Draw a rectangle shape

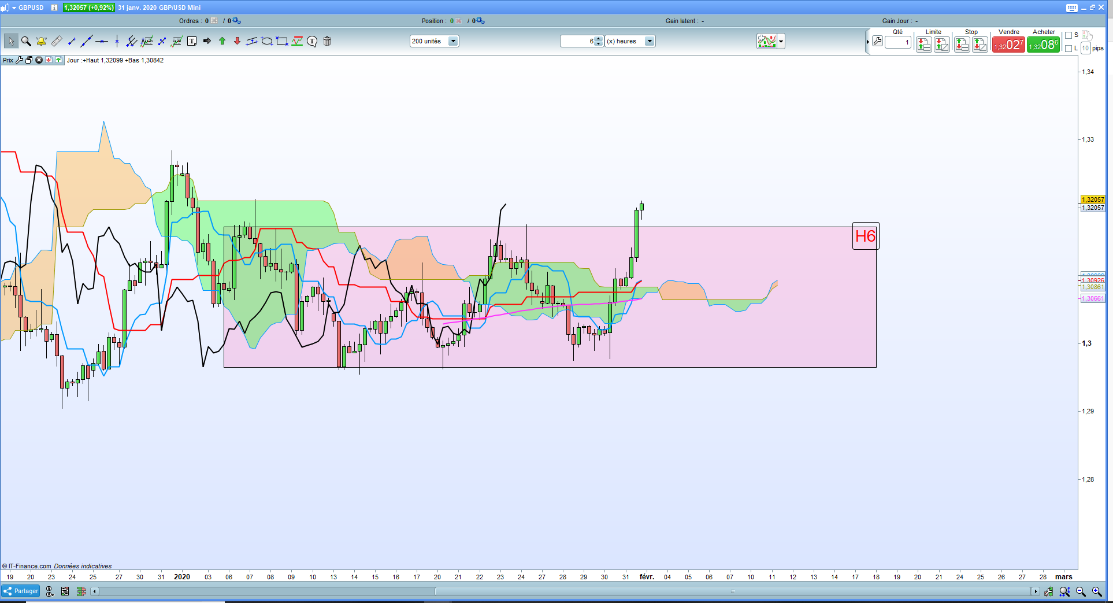(282, 41)
